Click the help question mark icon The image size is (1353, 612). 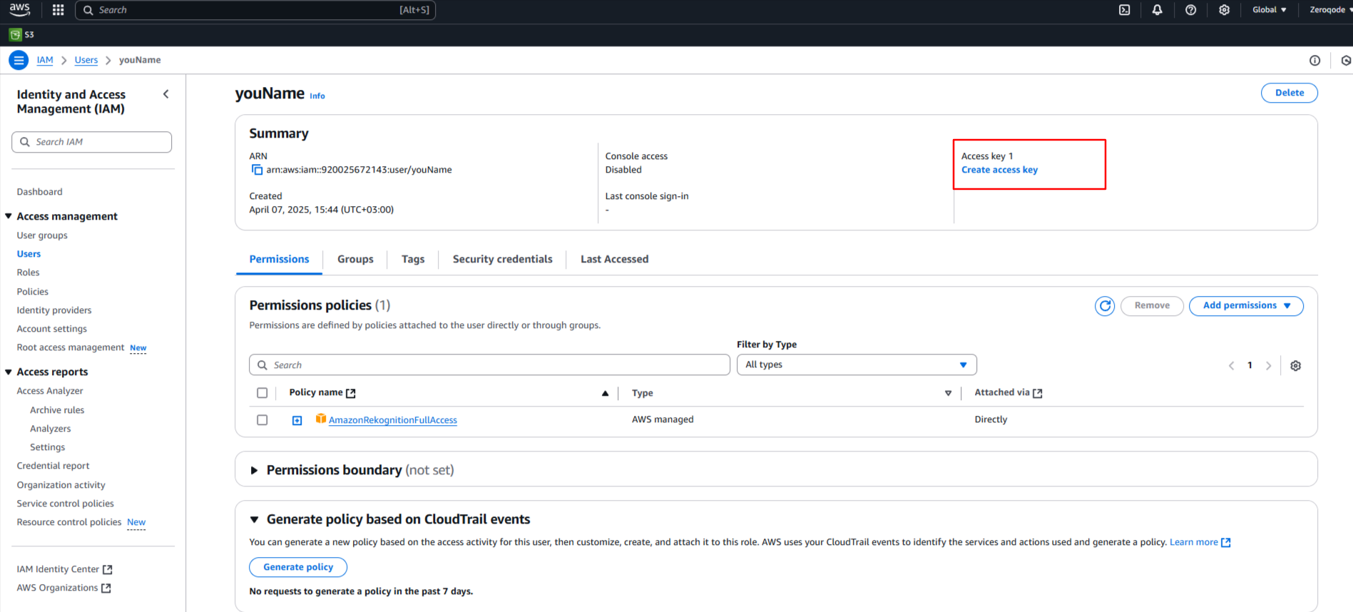[1190, 10]
